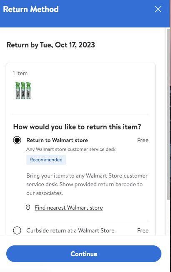Click the panel's vertical scrollbar thumb
Image resolution: width=171 pixels, height=272 pixels.
tap(168, 114)
